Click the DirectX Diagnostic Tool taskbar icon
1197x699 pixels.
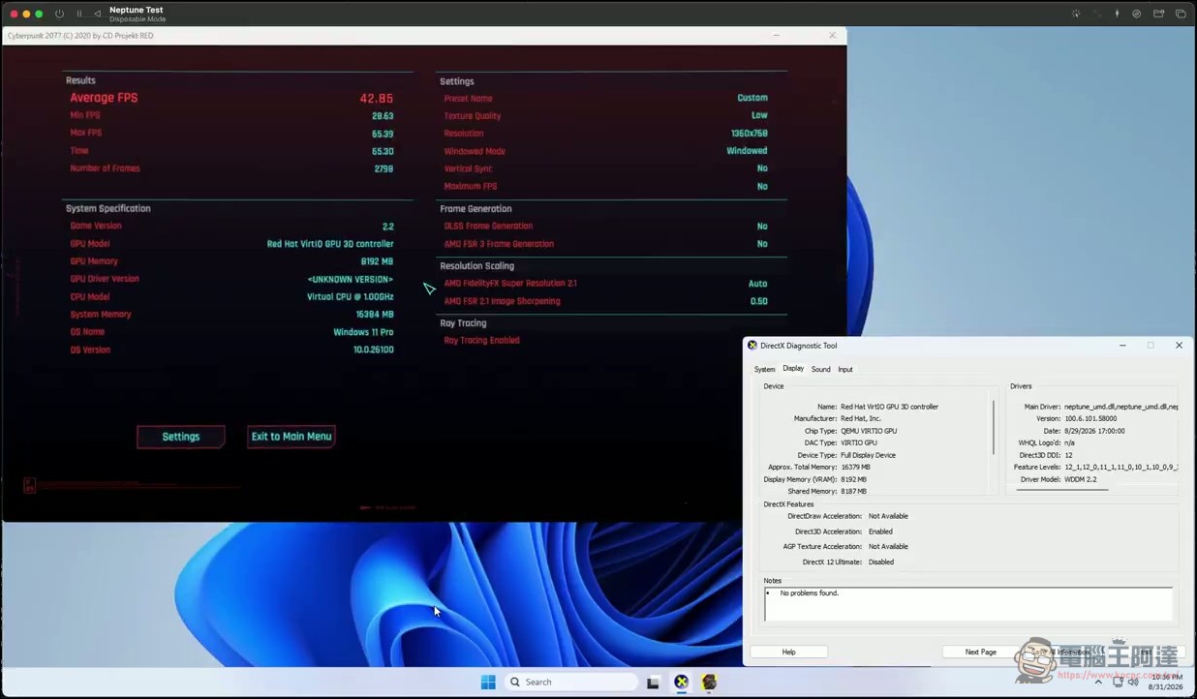click(681, 682)
